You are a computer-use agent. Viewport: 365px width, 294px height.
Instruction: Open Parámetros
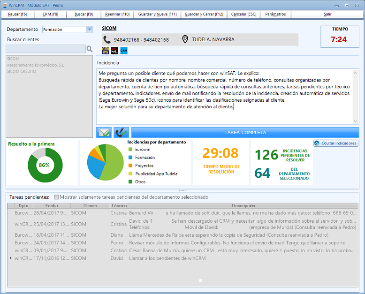(x=275, y=14)
